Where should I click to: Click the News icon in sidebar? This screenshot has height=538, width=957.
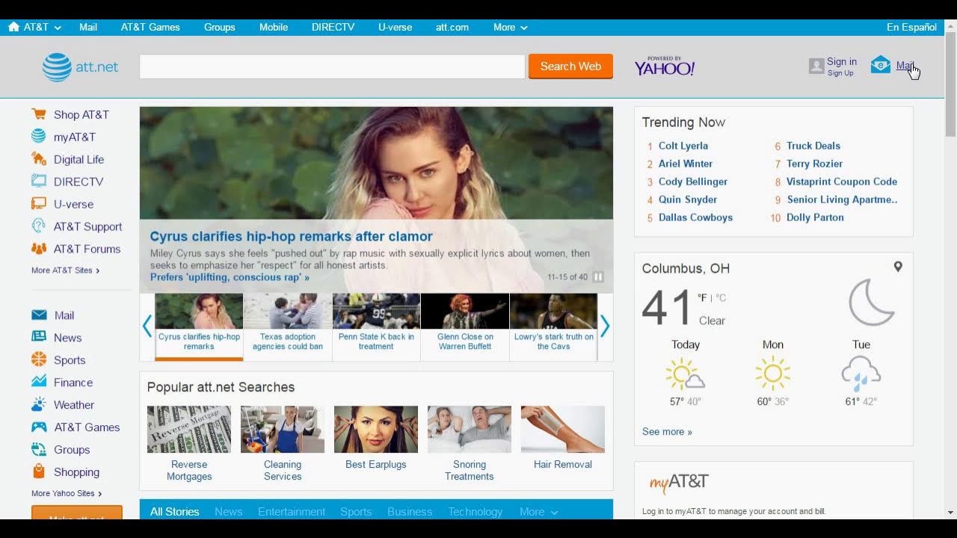coord(39,338)
